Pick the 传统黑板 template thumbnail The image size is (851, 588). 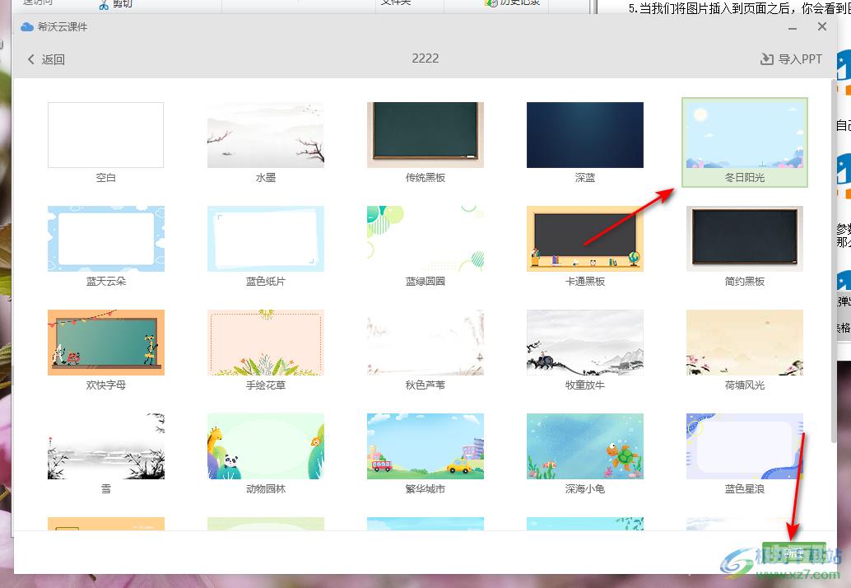point(425,135)
